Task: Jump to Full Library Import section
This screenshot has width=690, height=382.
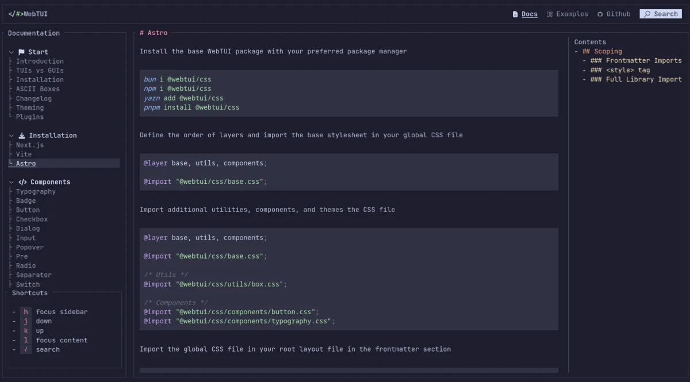Action: 643,79
